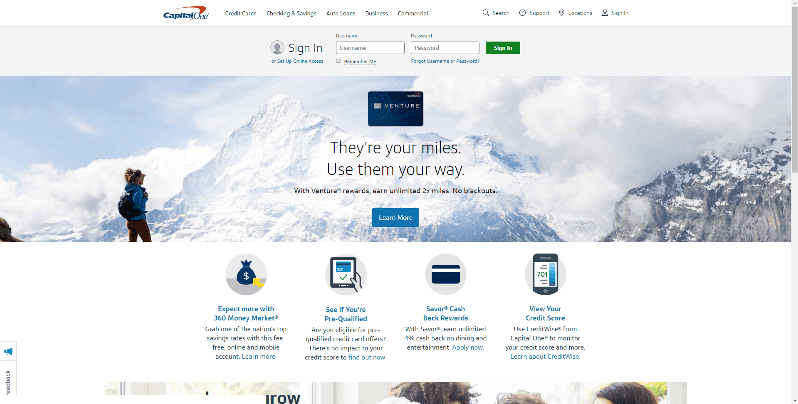The width and height of the screenshot is (798, 404).
Task: Click the Learn about CreditWise link
Action: (545, 357)
